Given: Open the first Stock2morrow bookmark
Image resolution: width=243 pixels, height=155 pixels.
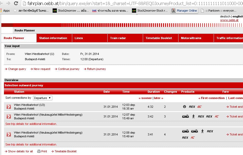Looking at the screenshot, I should coord(71,11).
